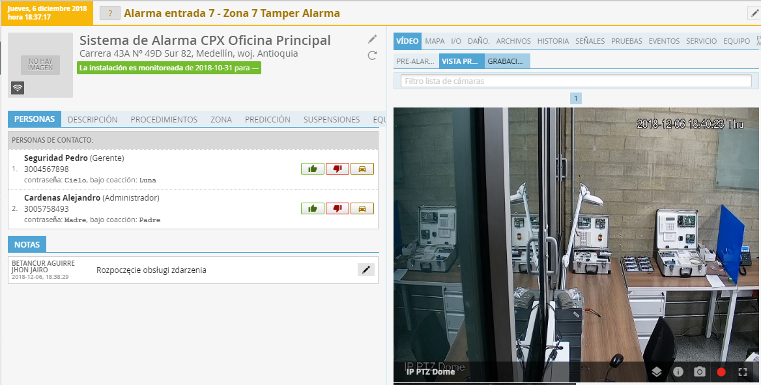Click the NO HAY IMAGEN placeholder
Viewport: 761px width, 385px height.
(x=40, y=65)
